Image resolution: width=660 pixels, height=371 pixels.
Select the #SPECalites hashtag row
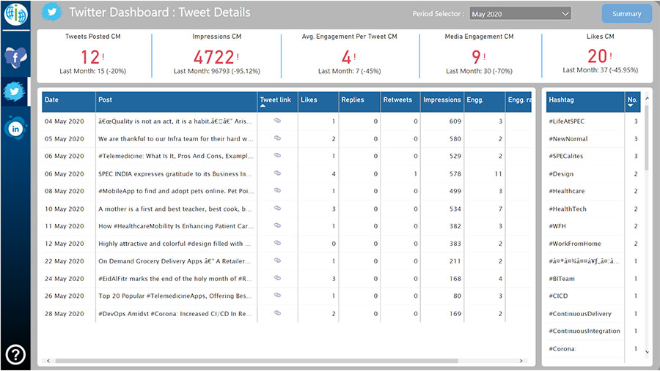(593, 156)
